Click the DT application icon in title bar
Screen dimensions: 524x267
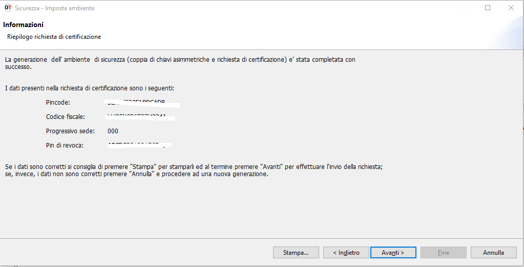coord(8,8)
